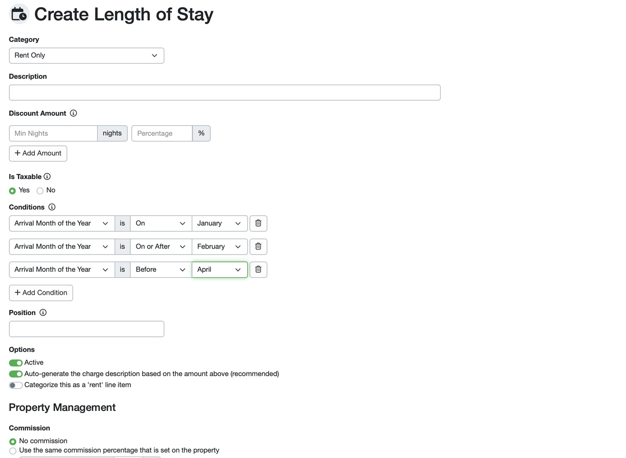This screenshot has width=626, height=458.
Task: Click the Is Taxable info icon
Action: (x=47, y=177)
